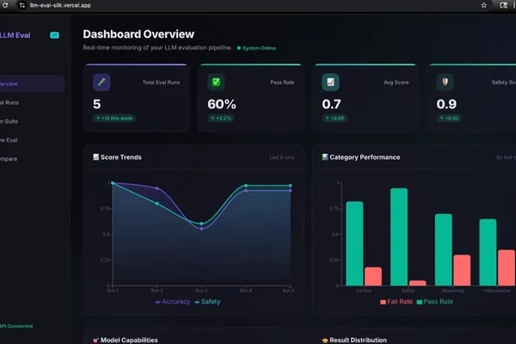Click the pencil icon on Total Eval Runs card
The width and height of the screenshot is (516, 344).
[101, 83]
